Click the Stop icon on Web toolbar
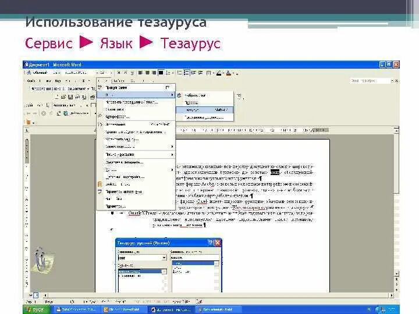 tap(44, 113)
